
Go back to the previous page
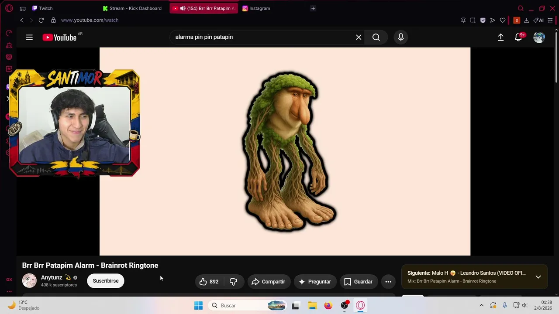pos(22,20)
